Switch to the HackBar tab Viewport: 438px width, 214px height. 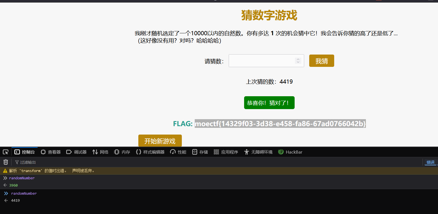point(290,152)
